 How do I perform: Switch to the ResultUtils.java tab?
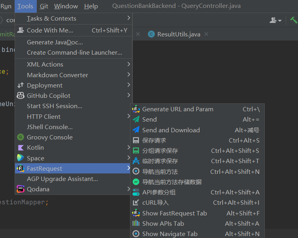click(179, 34)
